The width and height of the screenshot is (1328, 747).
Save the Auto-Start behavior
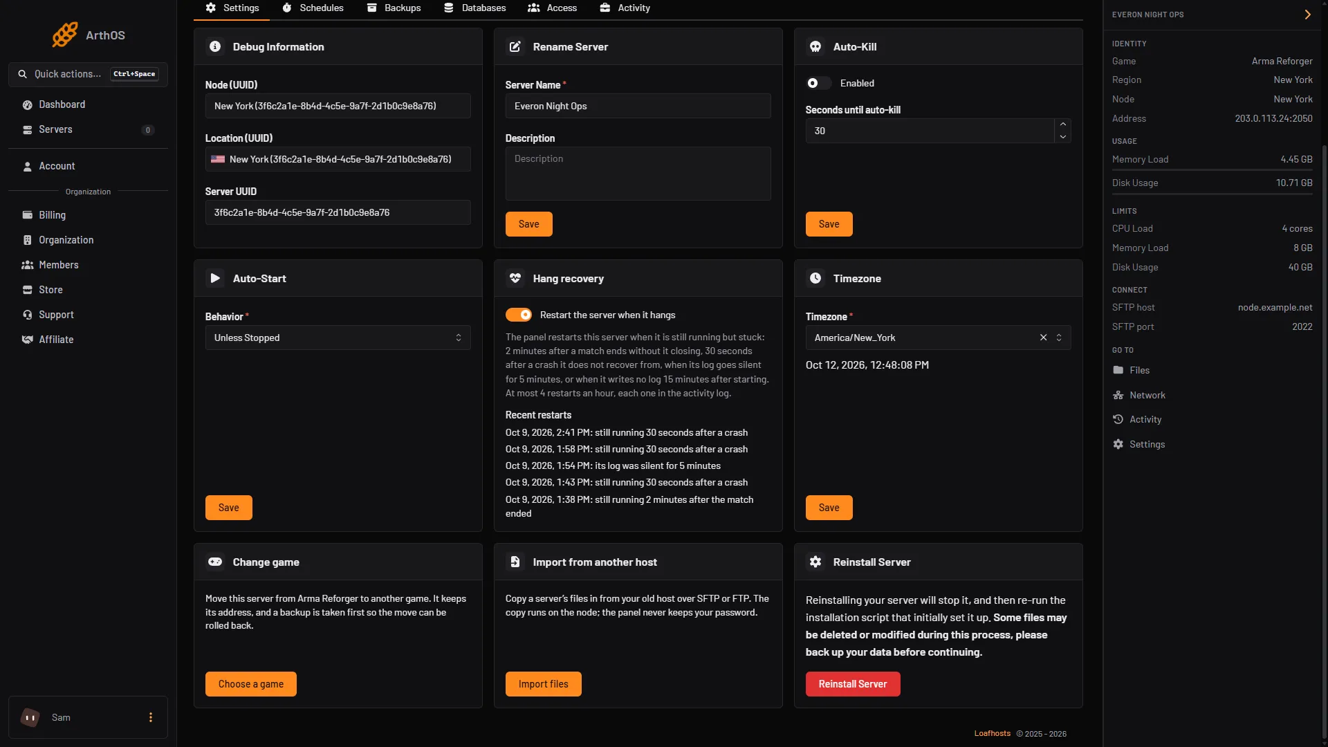click(228, 508)
